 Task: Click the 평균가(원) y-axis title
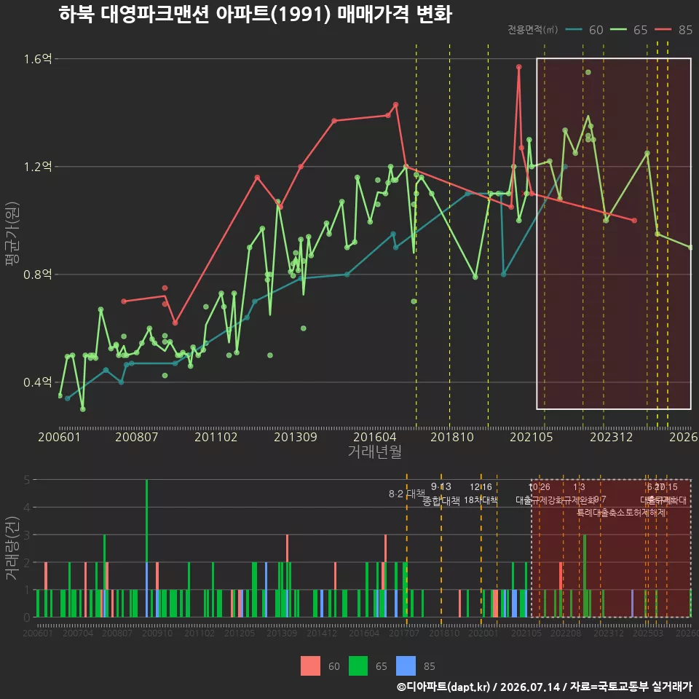click(12, 234)
